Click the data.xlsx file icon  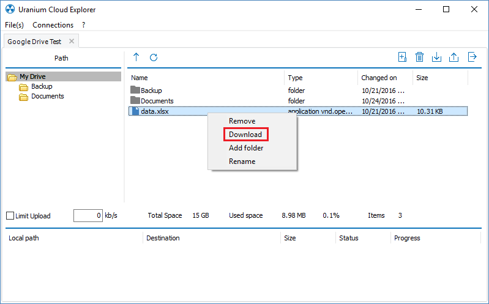coord(135,111)
